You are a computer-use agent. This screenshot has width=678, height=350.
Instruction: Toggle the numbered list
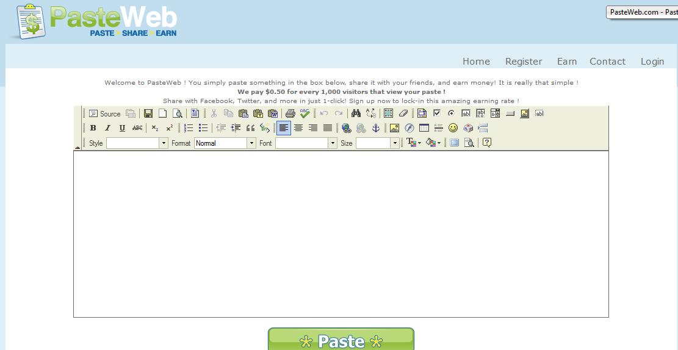pyautogui.click(x=189, y=128)
